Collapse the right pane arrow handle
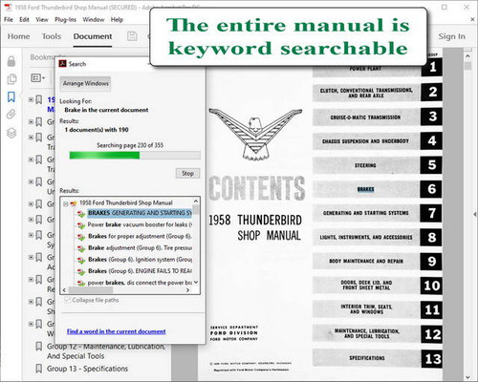The image size is (478, 382). pyautogui.click(x=475, y=215)
